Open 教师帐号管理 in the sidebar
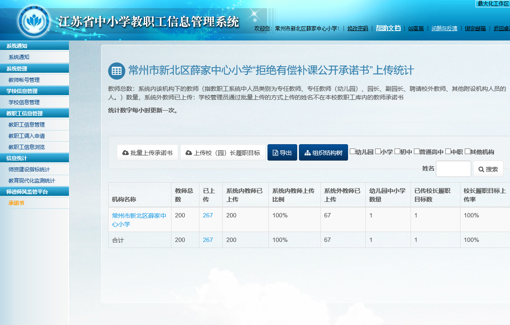 point(24,80)
